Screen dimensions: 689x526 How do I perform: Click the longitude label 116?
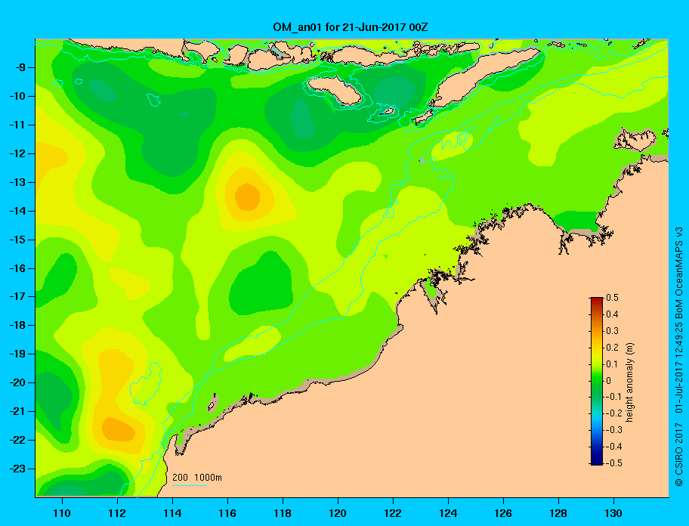pos(227,513)
